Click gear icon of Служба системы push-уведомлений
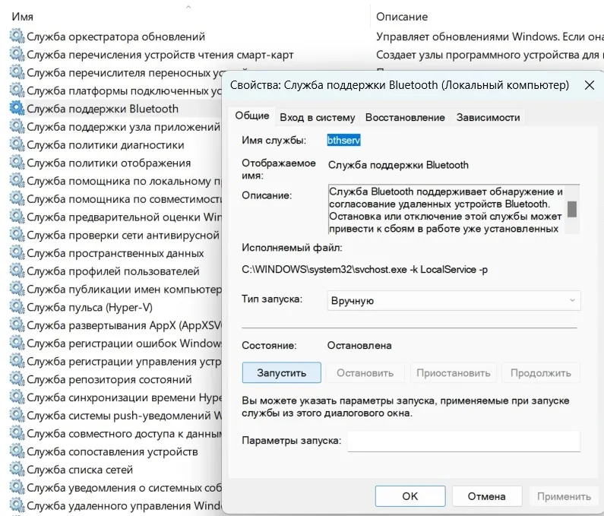This screenshot has height=516, width=604. point(17,415)
